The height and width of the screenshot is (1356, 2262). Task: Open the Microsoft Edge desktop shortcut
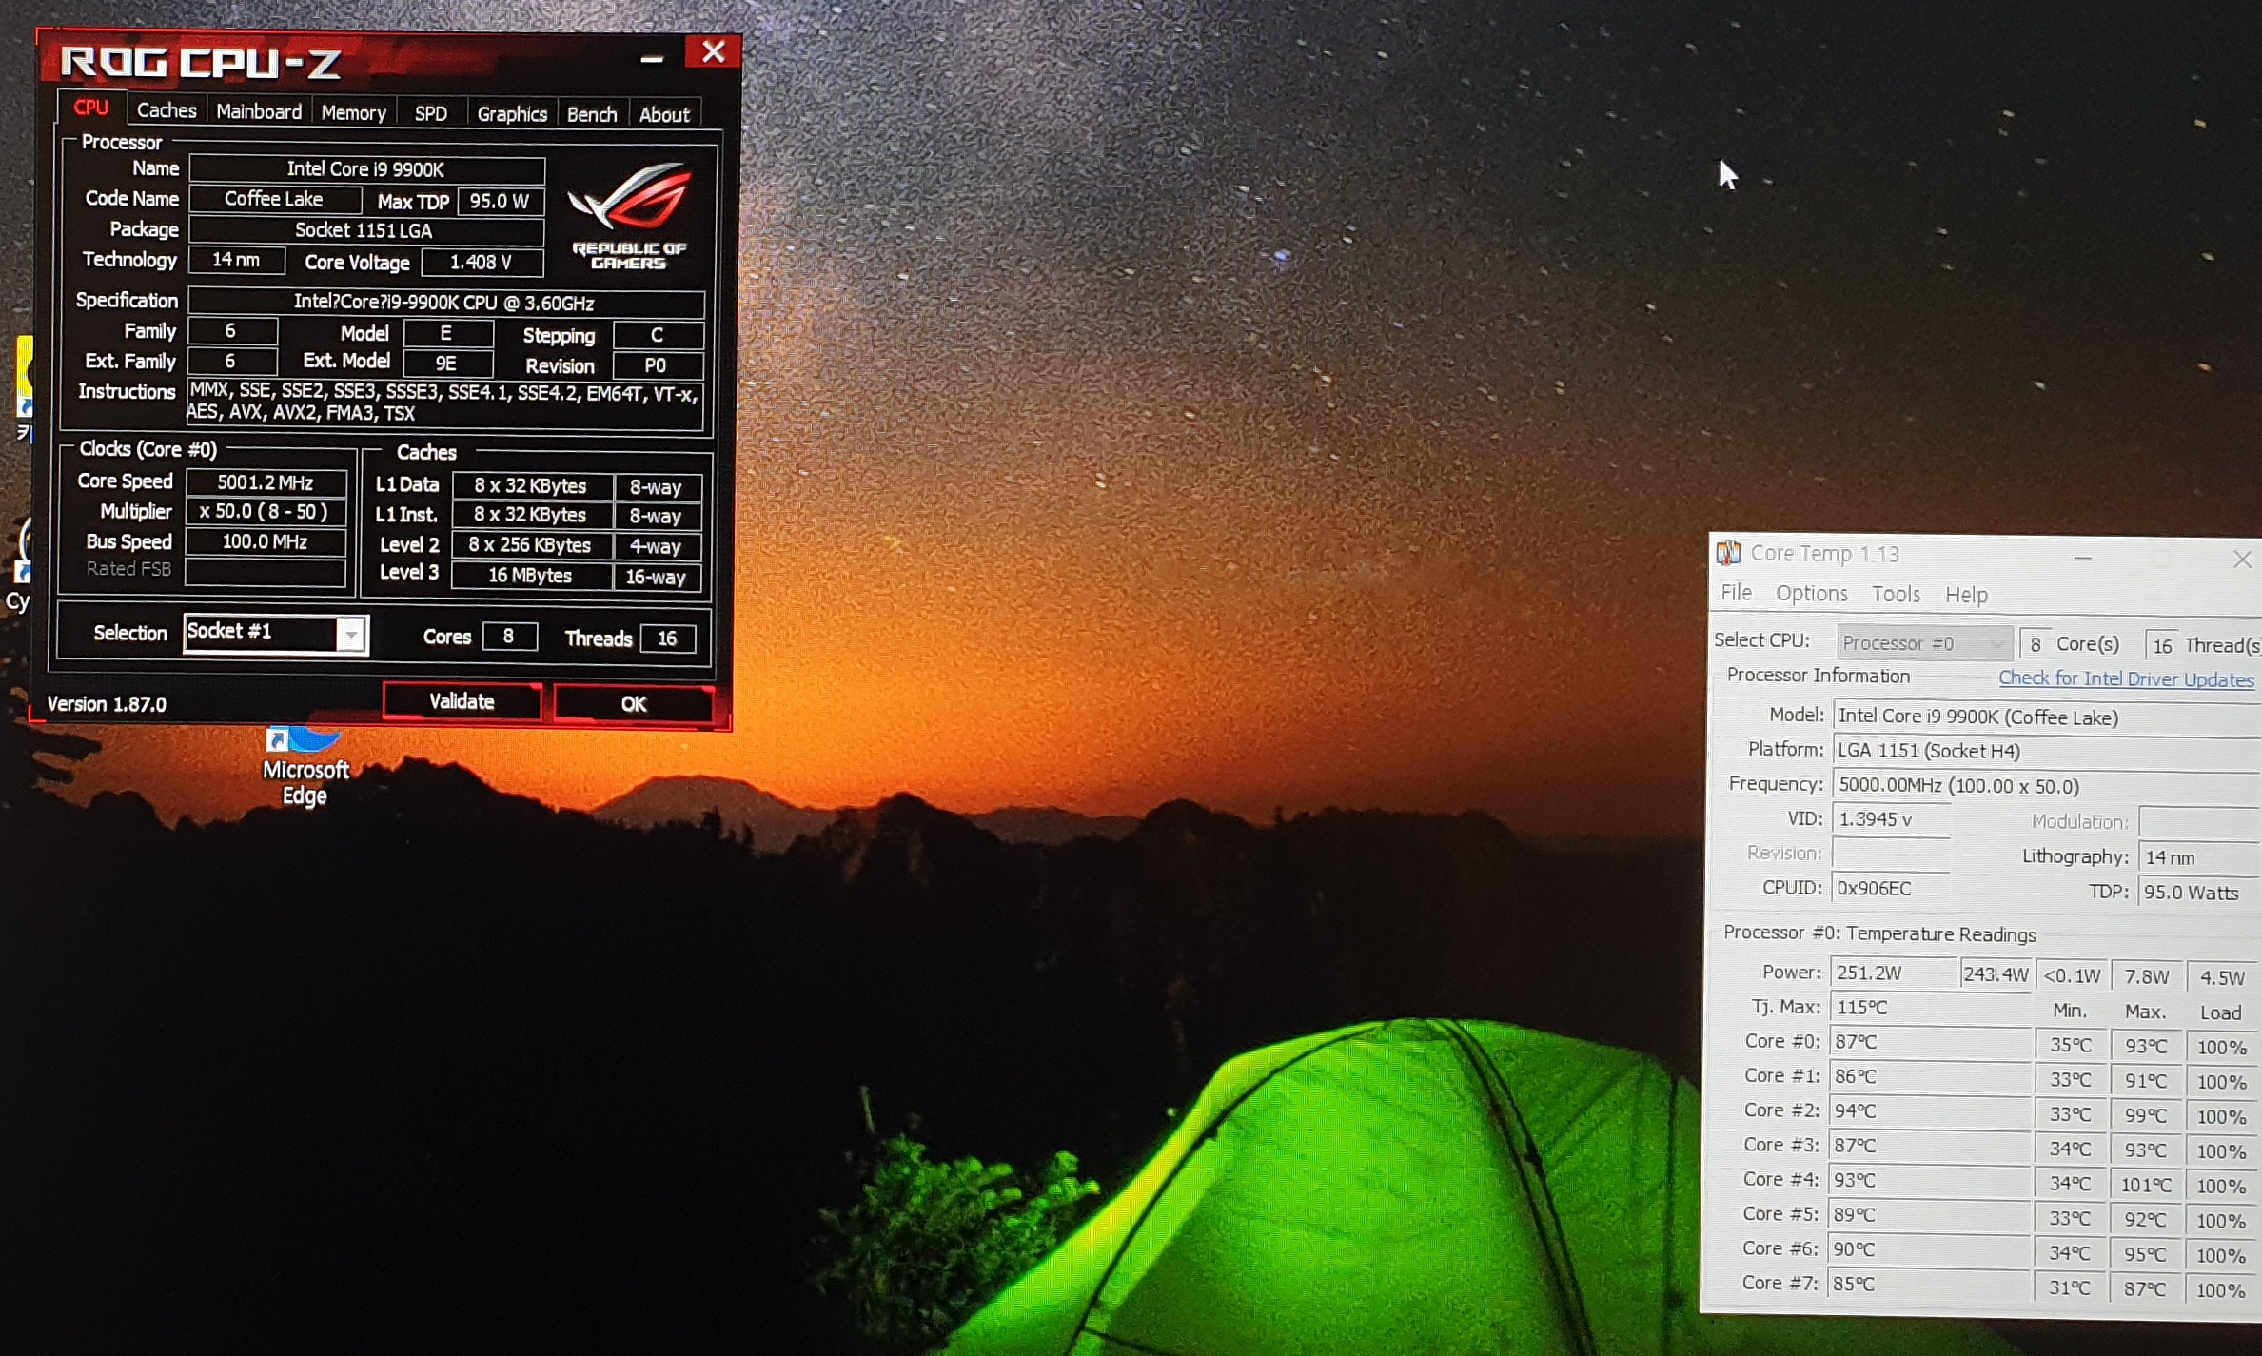[x=305, y=765]
